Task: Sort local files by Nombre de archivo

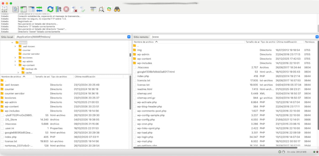Action: 17,77
